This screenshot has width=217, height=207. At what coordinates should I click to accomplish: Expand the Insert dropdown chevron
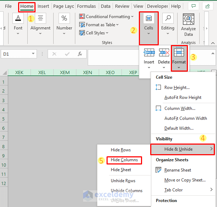149,68
